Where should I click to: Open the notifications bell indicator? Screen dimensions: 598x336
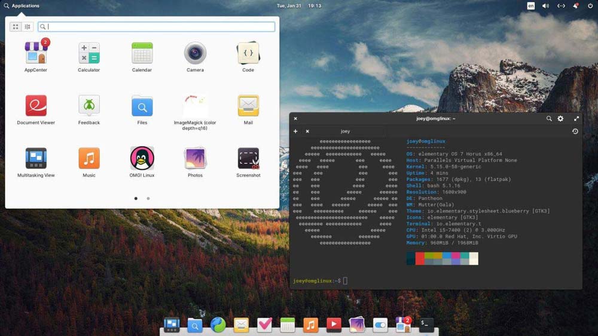pos(576,6)
